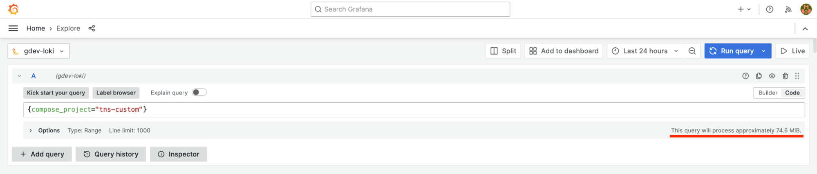Viewport: 817px width, 174px height.
Task: Open the Last 24 hours time picker
Action: click(645, 51)
